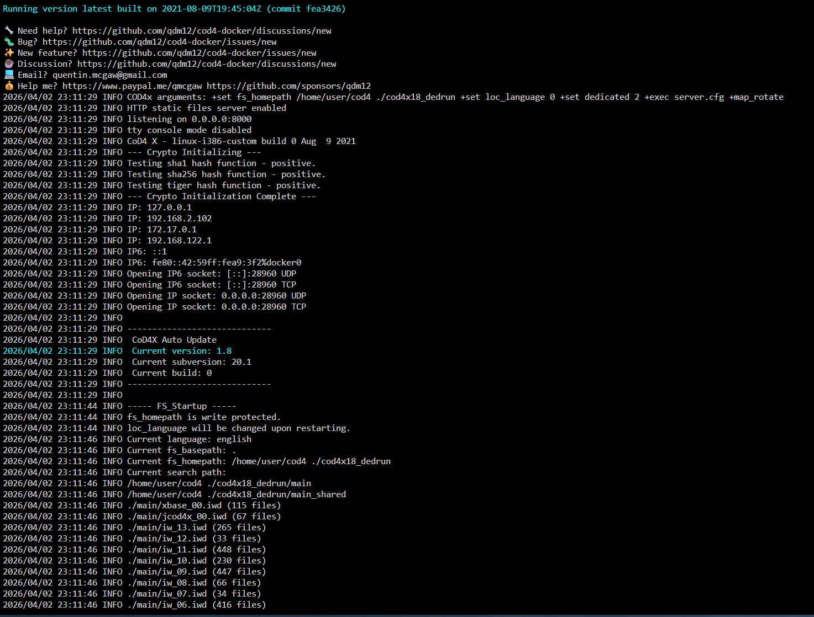
Task: Click the wrench icon beside Need help
Action: coord(9,30)
